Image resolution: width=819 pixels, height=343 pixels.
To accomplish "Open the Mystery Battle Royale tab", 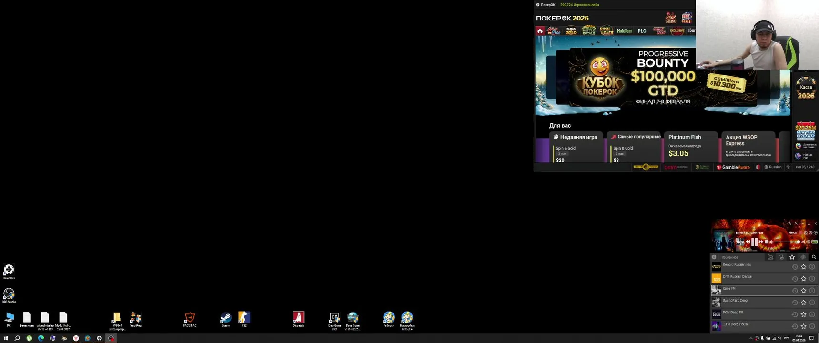I will point(588,30).
